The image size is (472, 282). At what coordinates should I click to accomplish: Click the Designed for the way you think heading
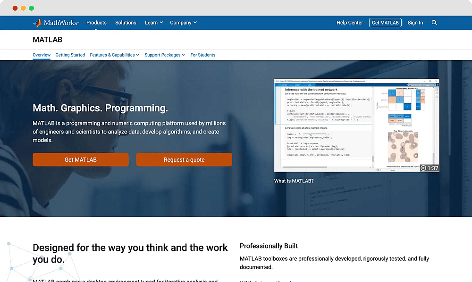(130, 253)
